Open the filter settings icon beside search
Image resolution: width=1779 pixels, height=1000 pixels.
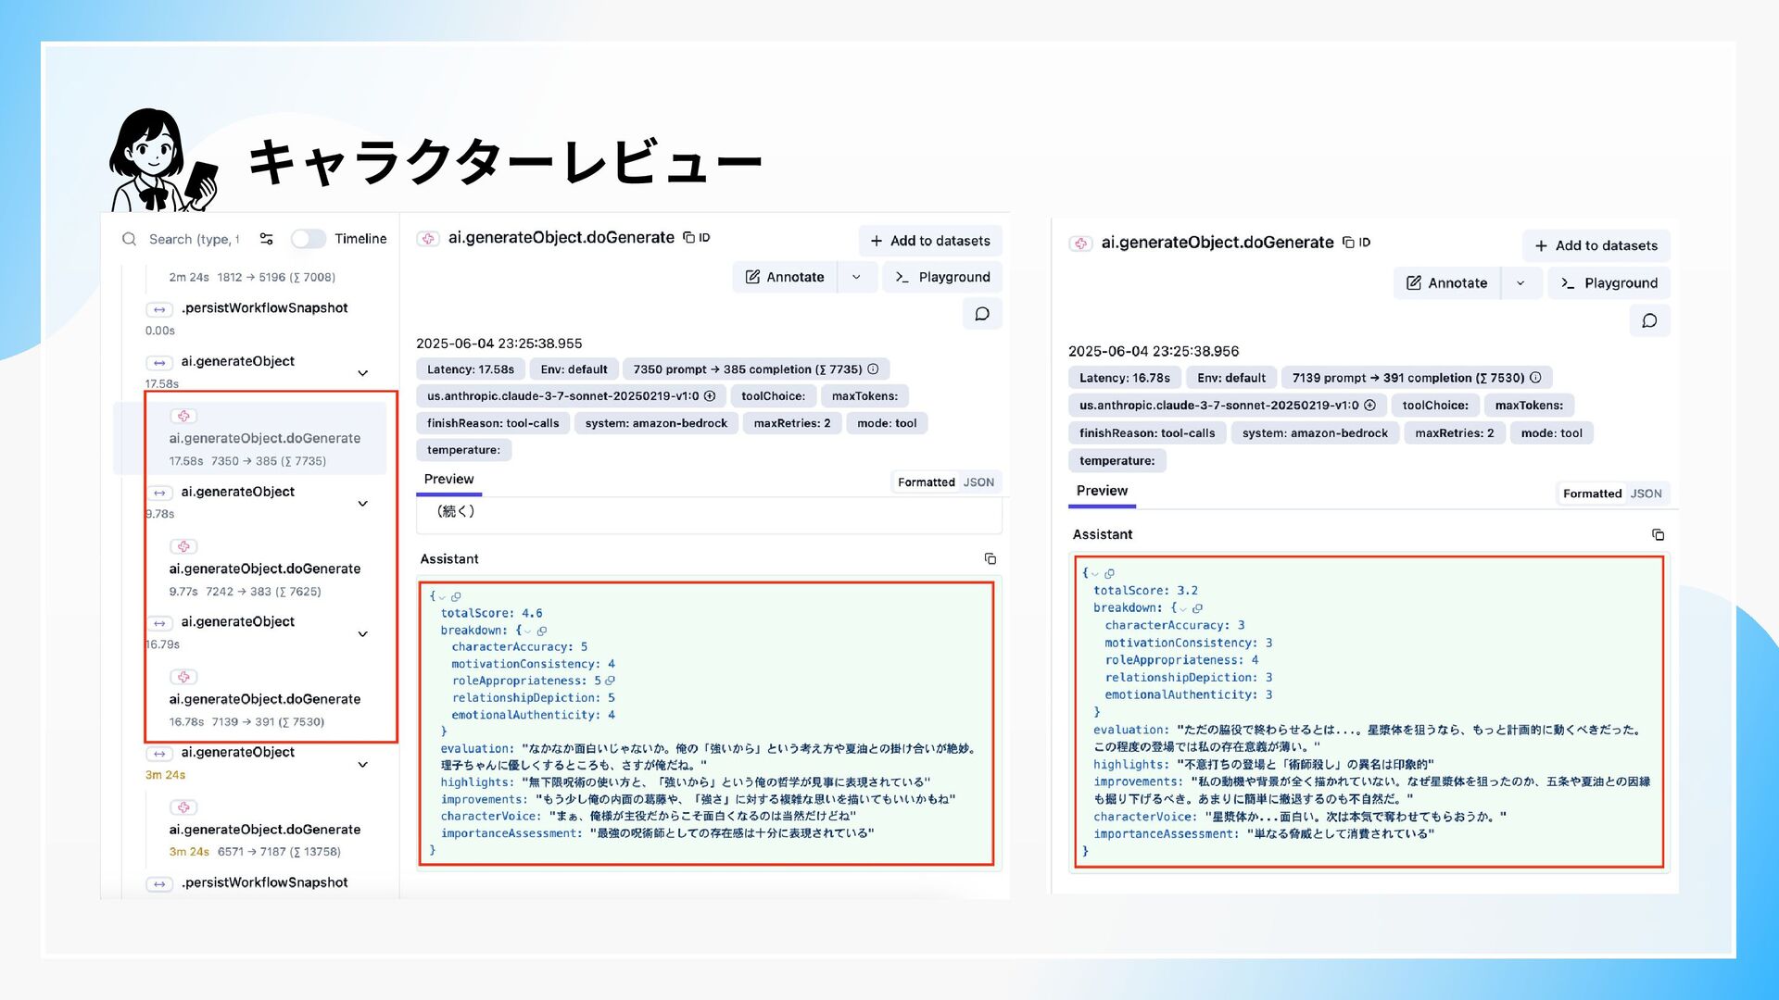[x=267, y=239]
